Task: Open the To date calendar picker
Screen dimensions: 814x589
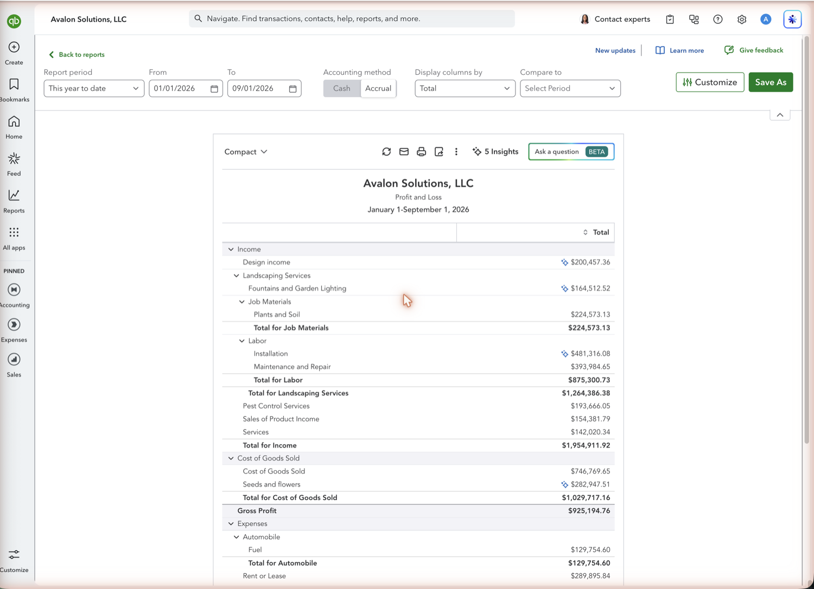Action: coord(293,88)
